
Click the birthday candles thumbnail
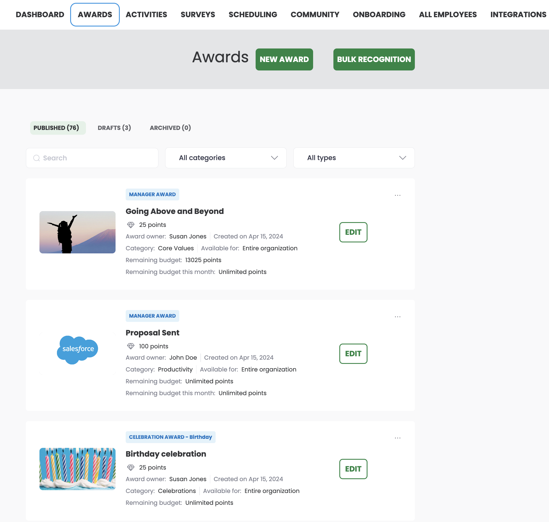[78, 469]
